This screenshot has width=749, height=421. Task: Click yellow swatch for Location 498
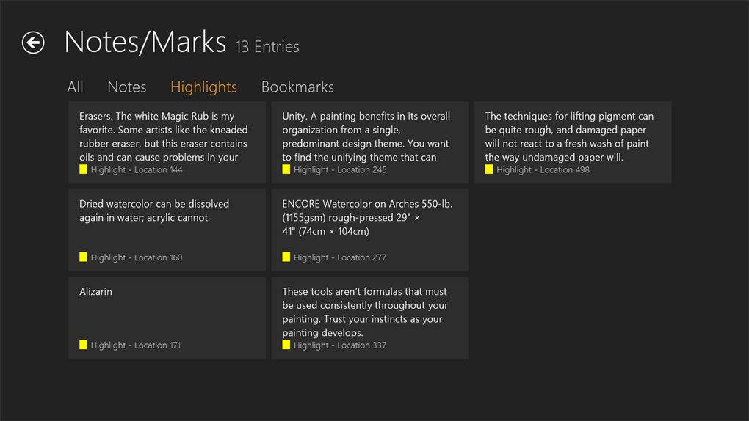[x=489, y=169]
